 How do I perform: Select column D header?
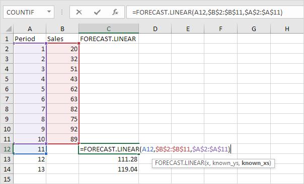coord(155,29)
